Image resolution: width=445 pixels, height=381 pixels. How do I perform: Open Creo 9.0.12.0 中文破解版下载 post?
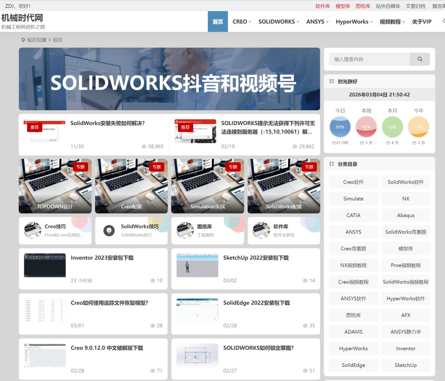pyautogui.click(x=107, y=348)
